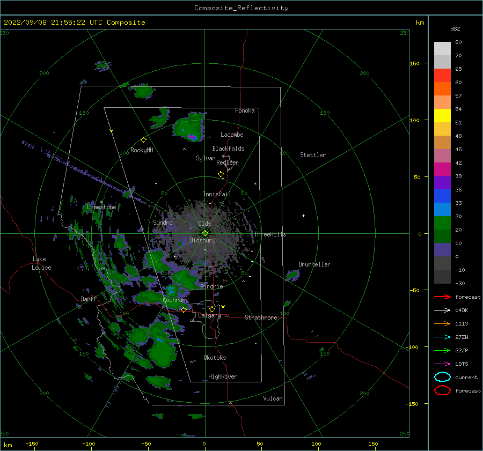
Task: Click the Composite_Reflectivity title text
Action: (241, 8)
